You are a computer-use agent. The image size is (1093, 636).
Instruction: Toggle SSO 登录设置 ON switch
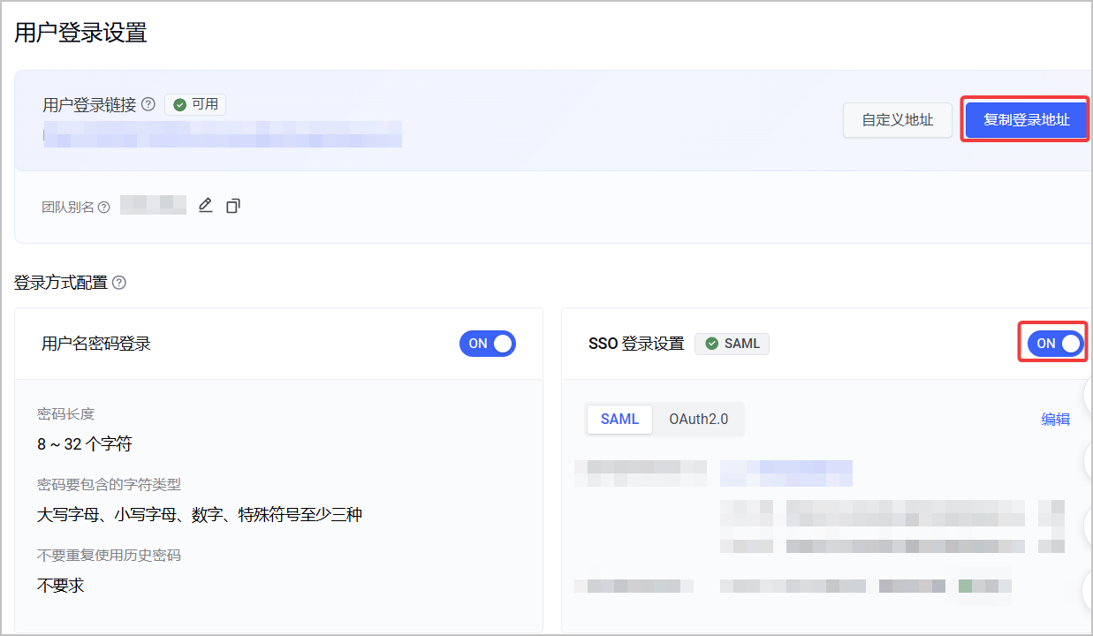point(1055,344)
